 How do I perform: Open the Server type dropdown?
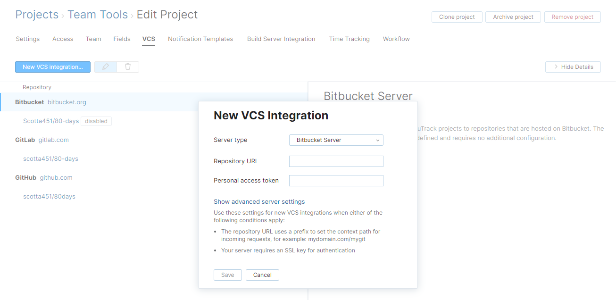[336, 140]
